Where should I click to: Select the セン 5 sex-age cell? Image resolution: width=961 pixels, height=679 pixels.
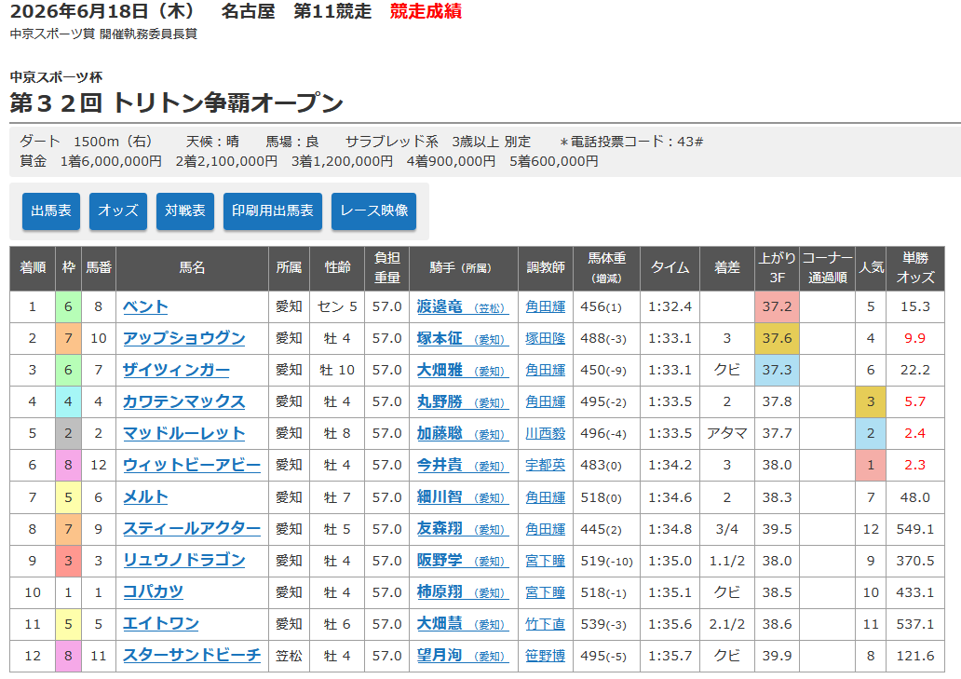(337, 306)
